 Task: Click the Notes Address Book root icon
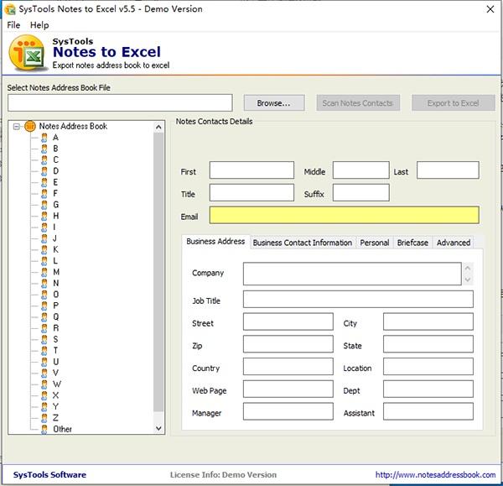pyautogui.click(x=30, y=126)
